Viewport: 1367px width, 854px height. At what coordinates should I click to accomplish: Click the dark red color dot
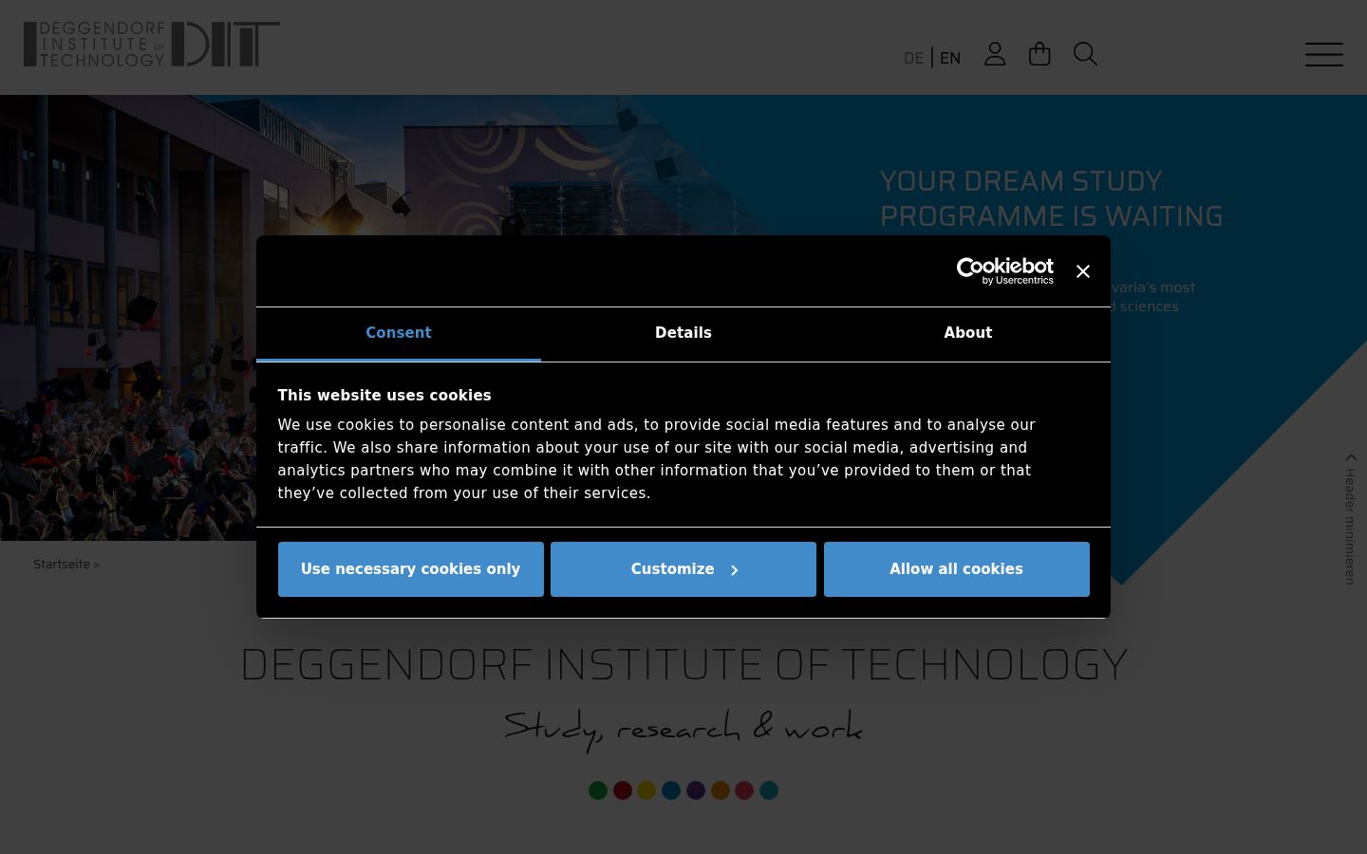pos(623,790)
